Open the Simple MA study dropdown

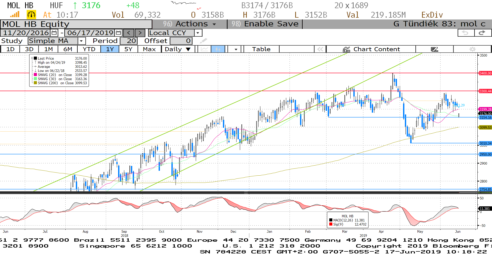pyautogui.click(x=81, y=41)
